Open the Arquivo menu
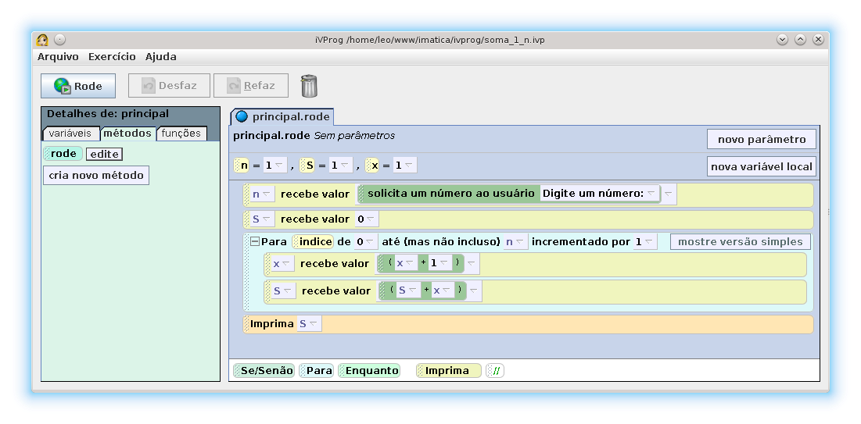The width and height of the screenshot is (861, 424). click(58, 57)
